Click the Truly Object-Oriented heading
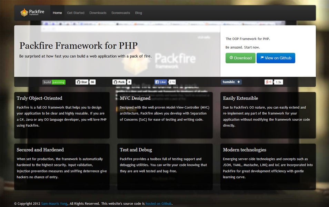The height and width of the screenshot is (207, 329). click(39, 98)
